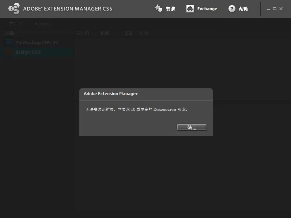
Task: Click the 安装 install puzzle-piece icon
Action: (159, 8)
